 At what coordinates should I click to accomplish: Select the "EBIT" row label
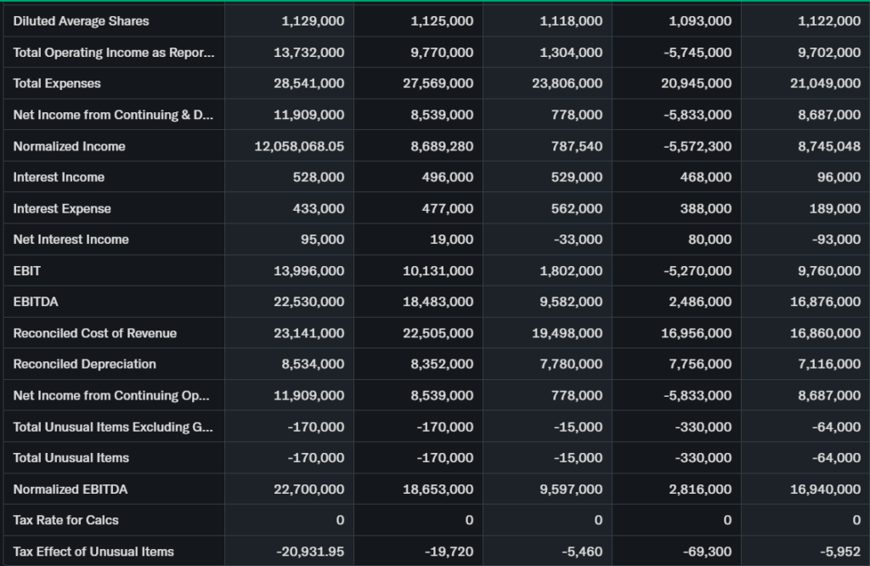point(27,271)
